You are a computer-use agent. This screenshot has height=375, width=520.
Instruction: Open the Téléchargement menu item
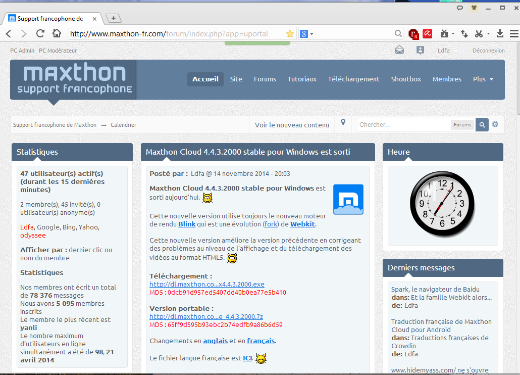pos(353,79)
